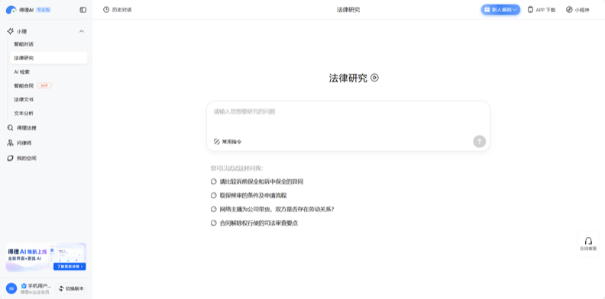Click the circle icon beside the 法律研究 heading
Image resolution: width=605 pixels, height=299 pixels.
point(374,78)
